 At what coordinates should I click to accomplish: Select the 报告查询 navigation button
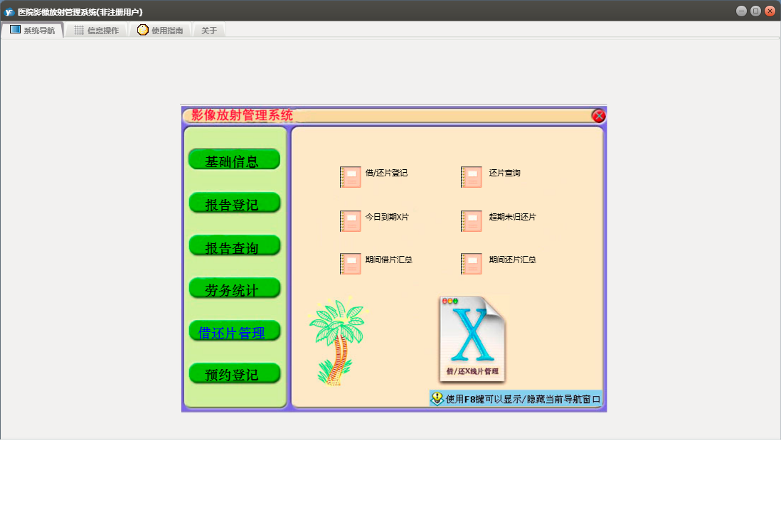(234, 246)
